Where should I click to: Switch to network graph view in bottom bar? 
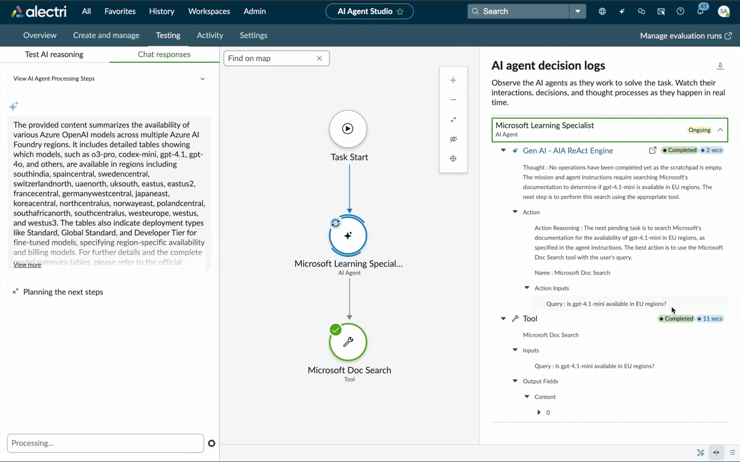[701, 453]
